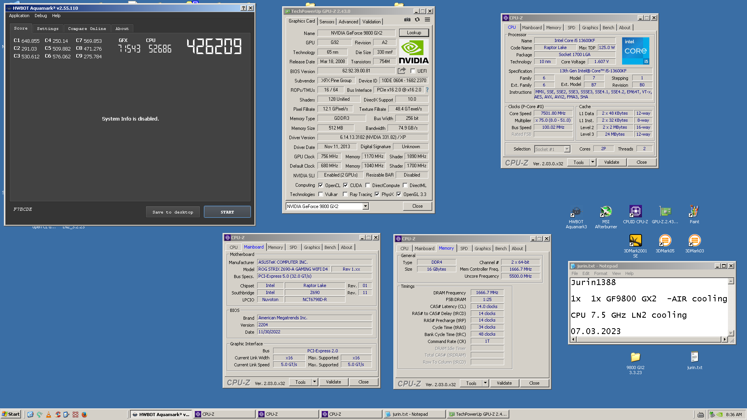The width and height of the screenshot is (747, 420).
Task: Toggle the OpenGL 3.3 checkbox
Action: tap(399, 194)
